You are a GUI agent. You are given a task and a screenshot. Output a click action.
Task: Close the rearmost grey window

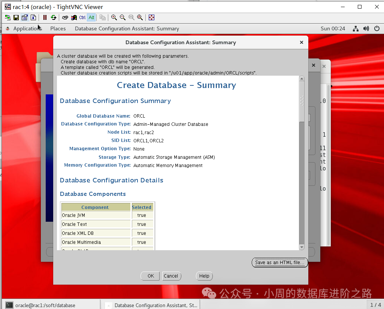[324, 66]
